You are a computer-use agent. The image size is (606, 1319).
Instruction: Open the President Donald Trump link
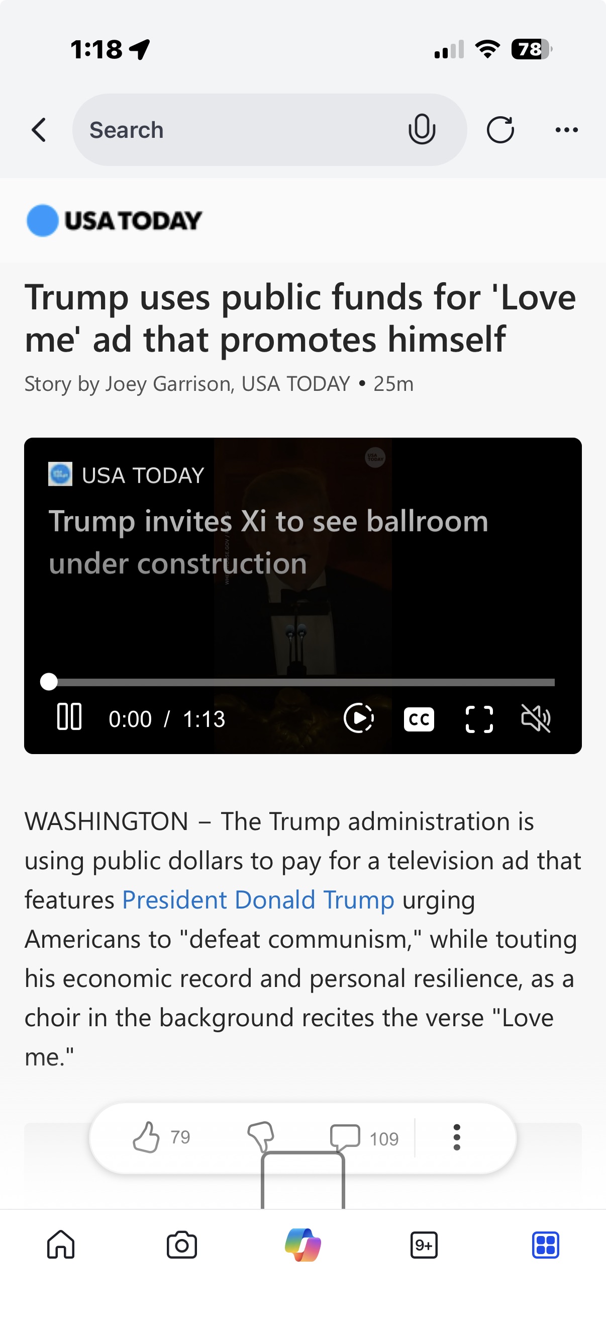pyautogui.click(x=258, y=899)
